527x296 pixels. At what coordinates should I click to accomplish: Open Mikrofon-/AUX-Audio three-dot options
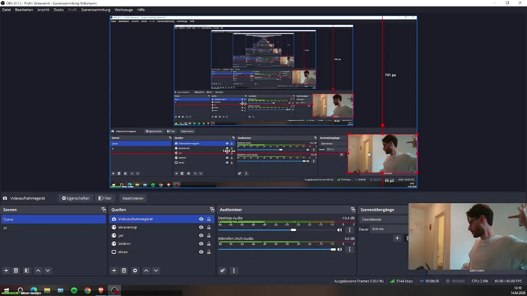click(350, 249)
